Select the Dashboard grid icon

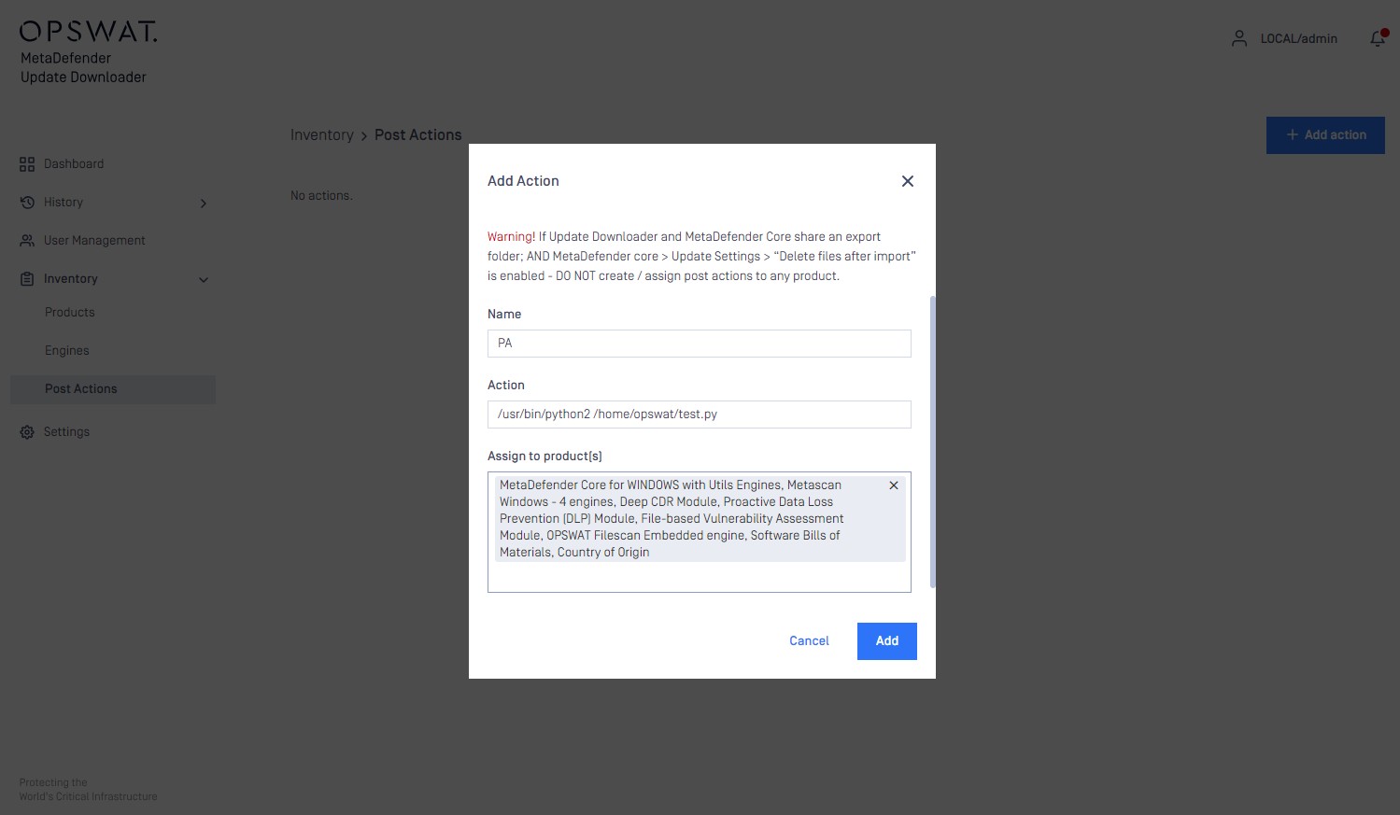click(x=27, y=164)
